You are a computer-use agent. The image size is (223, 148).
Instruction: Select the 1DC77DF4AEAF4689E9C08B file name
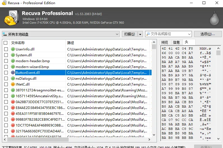pos(40,125)
